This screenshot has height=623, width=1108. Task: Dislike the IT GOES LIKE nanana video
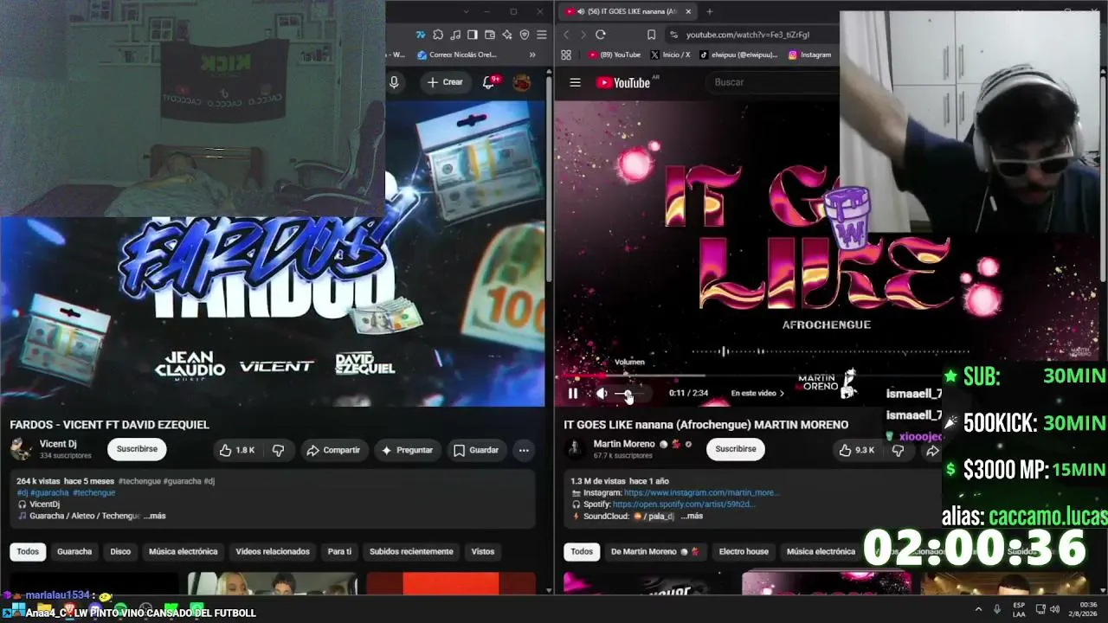[x=898, y=450]
